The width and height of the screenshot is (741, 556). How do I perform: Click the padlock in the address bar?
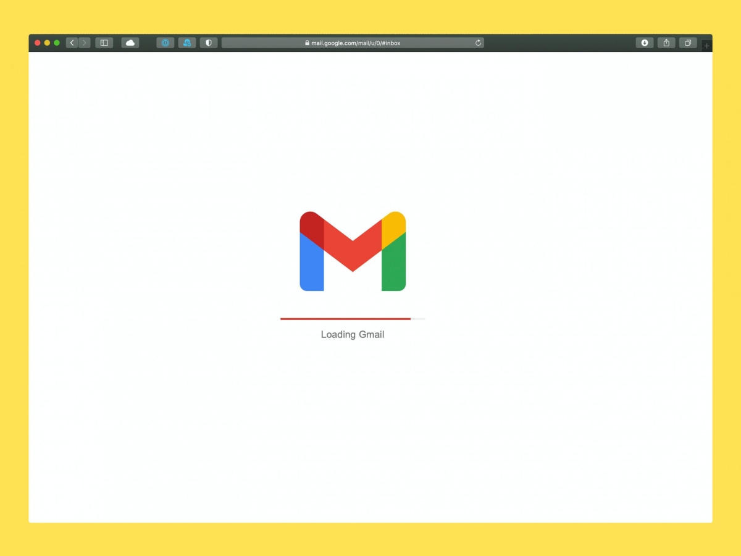pyautogui.click(x=306, y=43)
